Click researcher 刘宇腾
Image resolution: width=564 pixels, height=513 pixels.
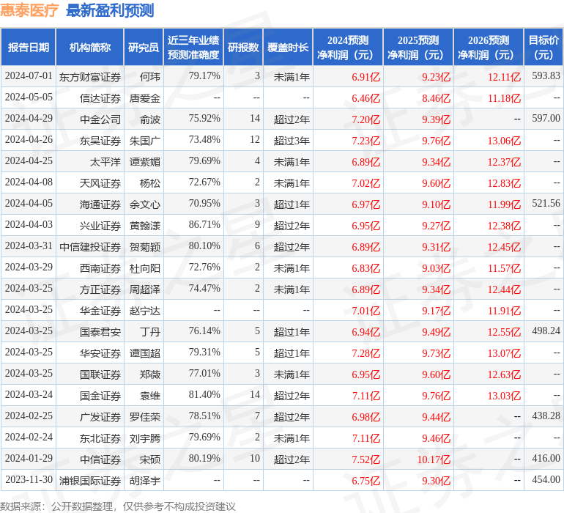[x=145, y=438]
